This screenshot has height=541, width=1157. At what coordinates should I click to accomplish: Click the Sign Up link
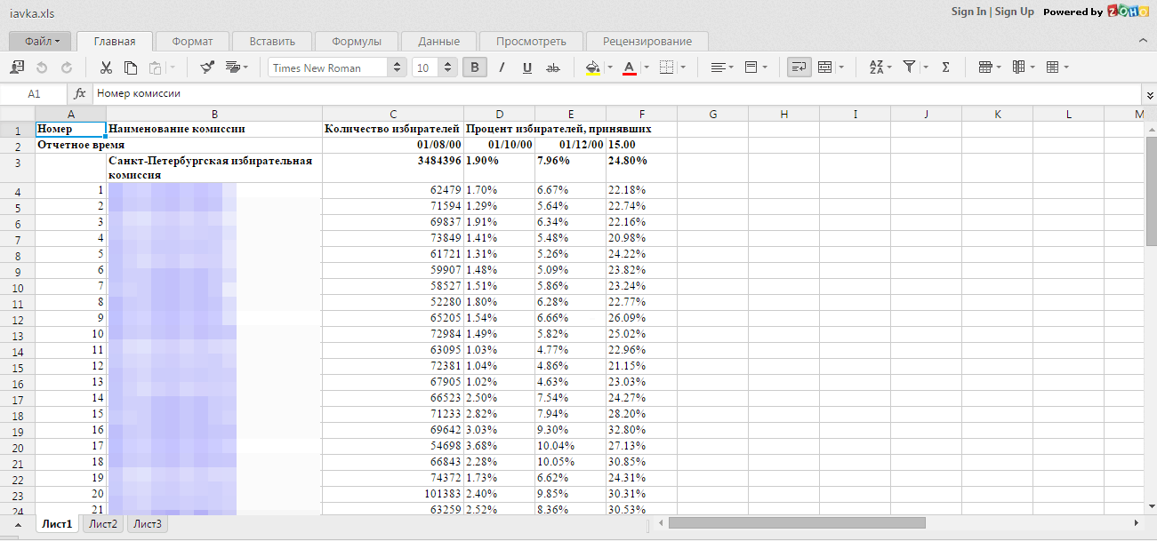tap(1014, 12)
